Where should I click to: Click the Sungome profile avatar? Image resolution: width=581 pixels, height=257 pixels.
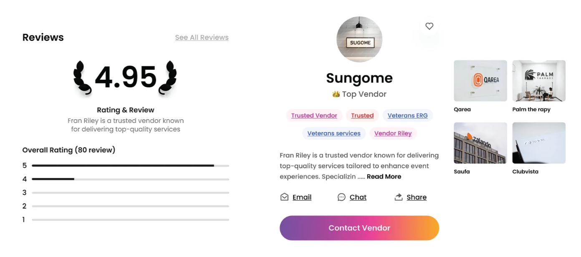(x=359, y=39)
